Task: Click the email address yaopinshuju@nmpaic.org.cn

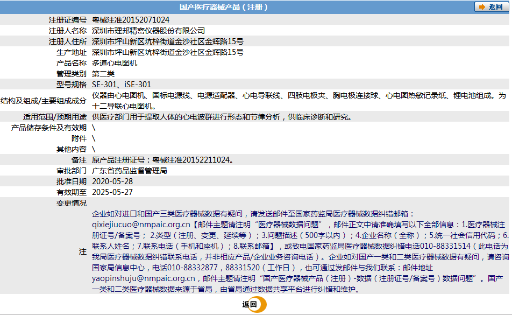Action: tap(144, 278)
